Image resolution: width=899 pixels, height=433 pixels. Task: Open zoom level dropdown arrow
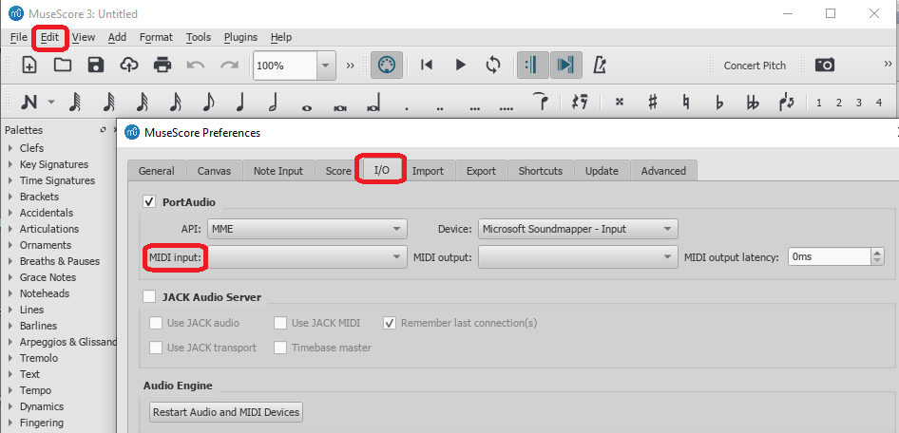326,66
